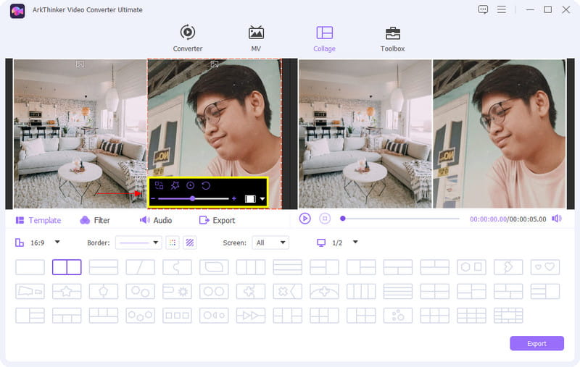
Task: Open the Export settings tab
Action: pyautogui.click(x=217, y=221)
